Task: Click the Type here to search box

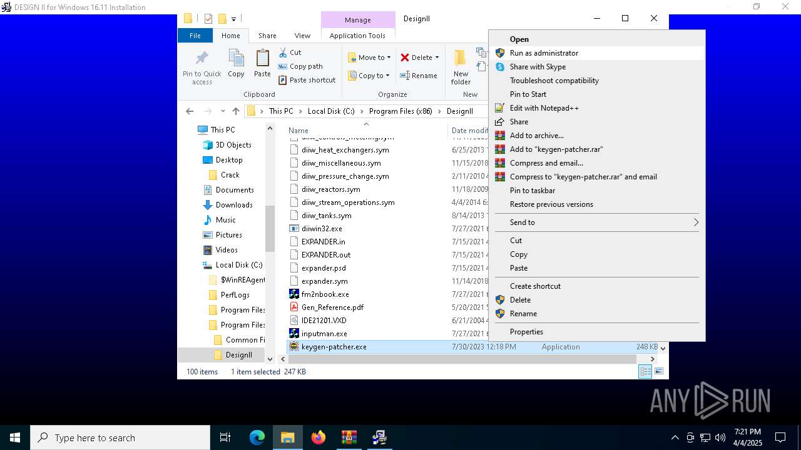Action: [x=120, y=437]
